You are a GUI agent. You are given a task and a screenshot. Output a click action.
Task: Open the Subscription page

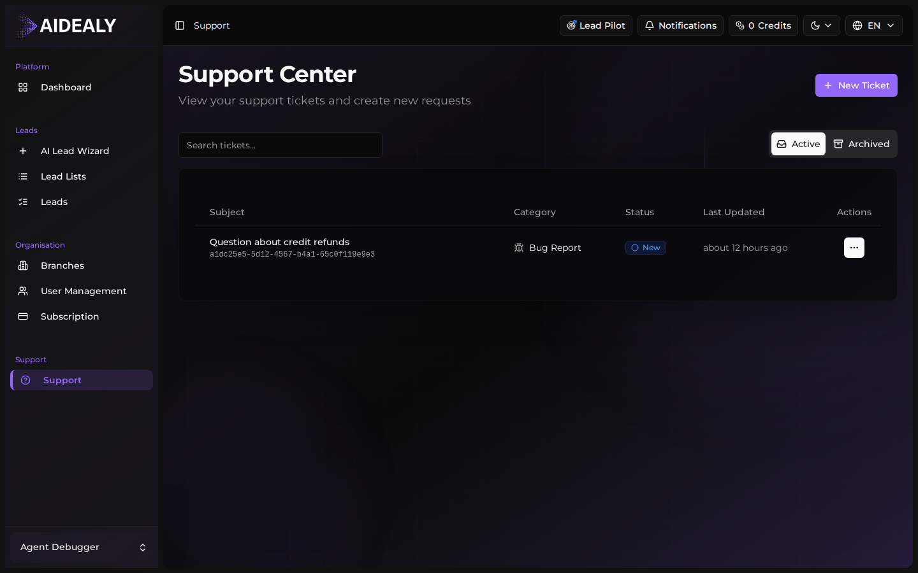[82, 316]
